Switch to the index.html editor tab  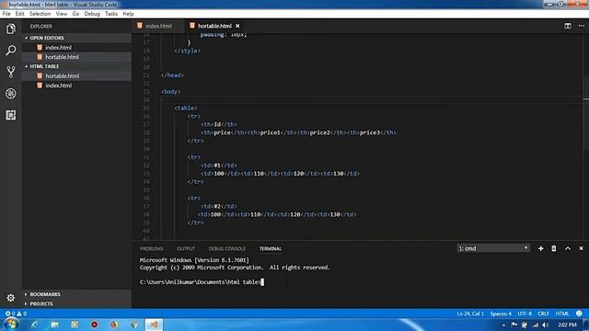pyautogui.click(x=158, y=26)
